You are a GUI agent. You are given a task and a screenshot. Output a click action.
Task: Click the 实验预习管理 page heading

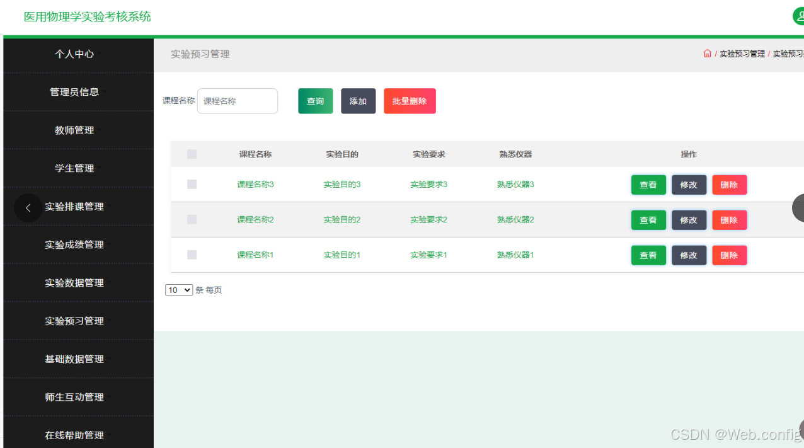(200, 54)
